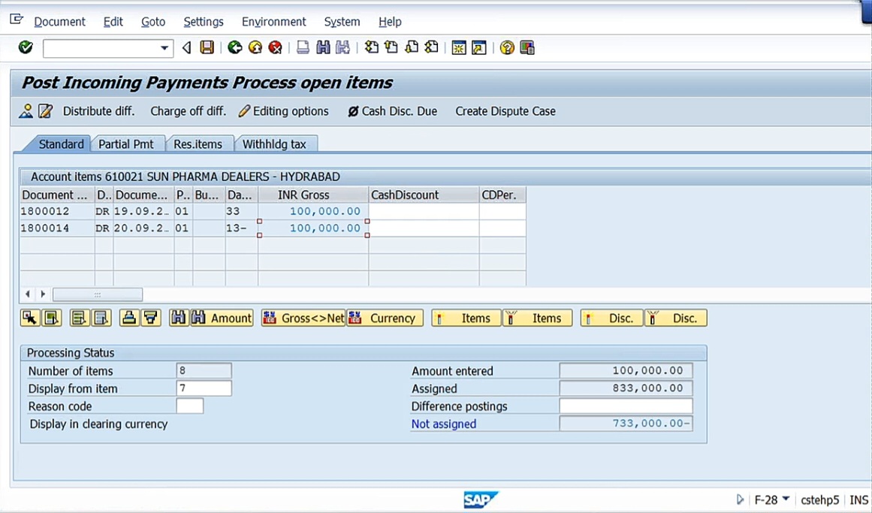Collapse the command field using the triangle
This screenshot has height=513, width=872.
tap(187, 48)
